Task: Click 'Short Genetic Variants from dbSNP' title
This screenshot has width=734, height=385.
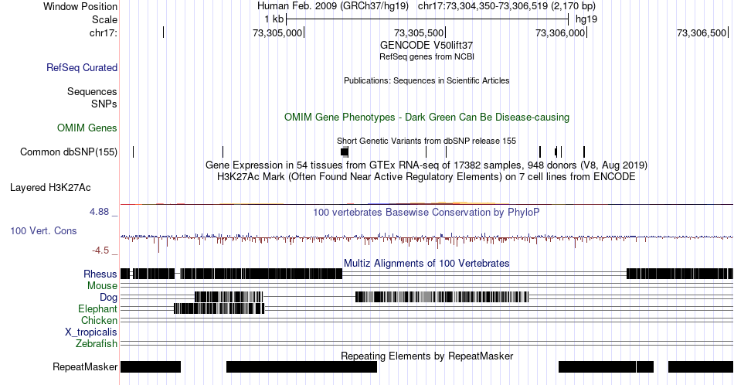Action: [426, 141]
